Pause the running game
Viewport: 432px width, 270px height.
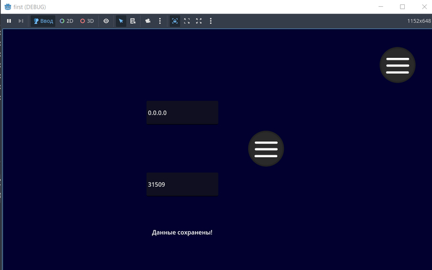(9, 21)
